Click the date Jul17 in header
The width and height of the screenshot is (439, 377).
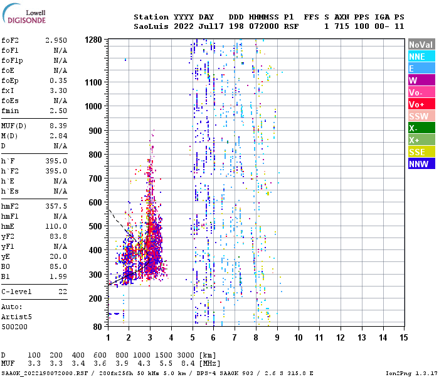(211, 26)
